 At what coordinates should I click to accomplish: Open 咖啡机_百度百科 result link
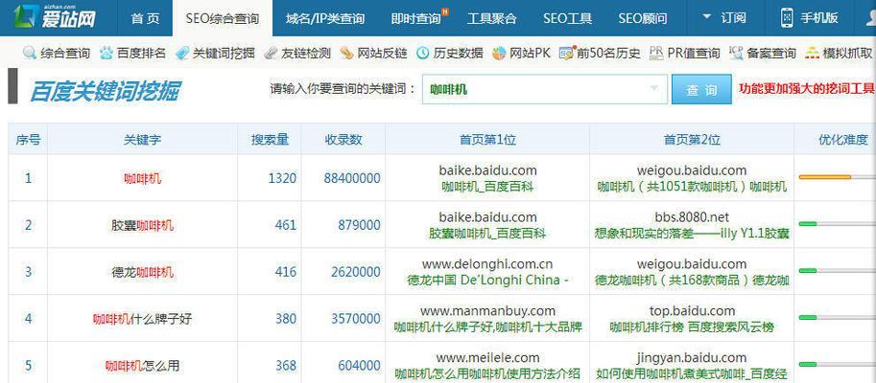pyautogui.click(x=487, y=187)
